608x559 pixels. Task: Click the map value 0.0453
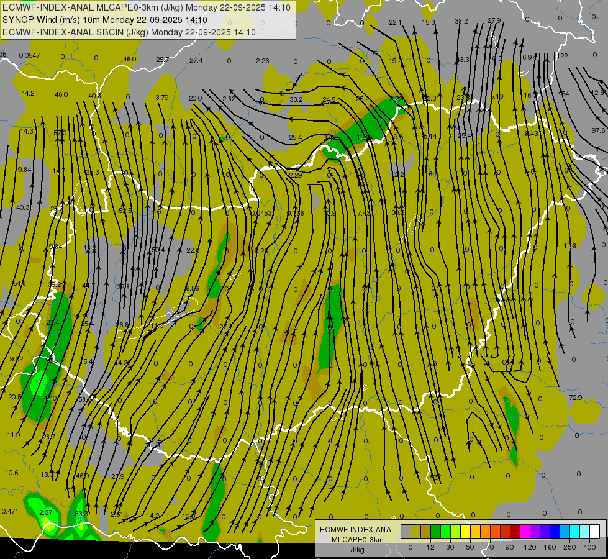[x=261, y=213]
